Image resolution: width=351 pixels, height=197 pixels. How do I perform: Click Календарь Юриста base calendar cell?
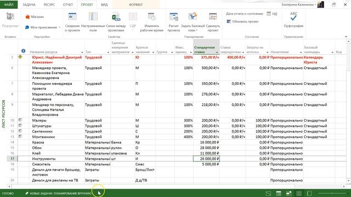point(319,60)
